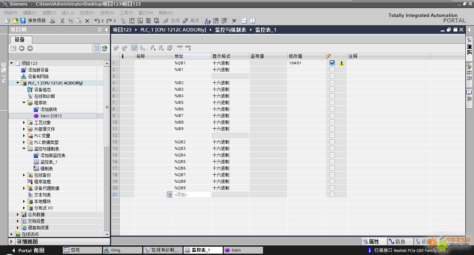The width and height of the screenshot is (474, 255).
Task: Click monitor all glasses icon
Action: point(179,48)
